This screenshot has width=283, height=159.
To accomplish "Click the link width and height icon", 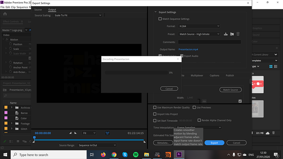I will point(204,101).
